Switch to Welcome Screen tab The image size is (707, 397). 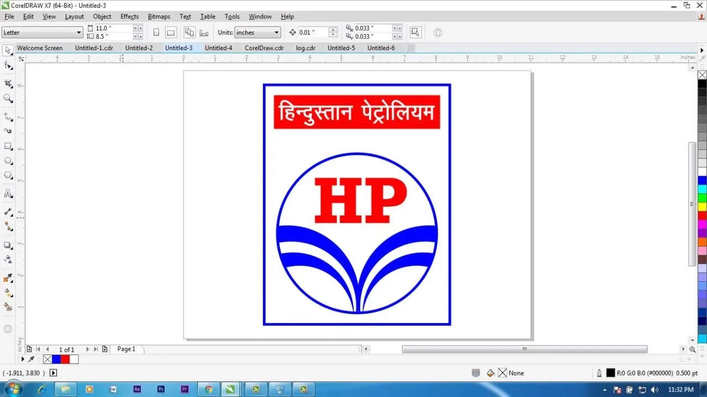point(40,48)
